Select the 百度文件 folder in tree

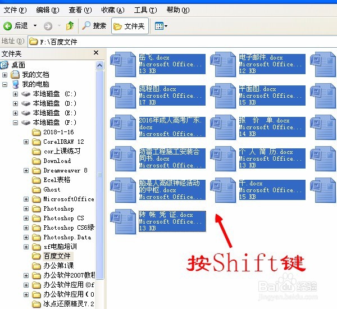click(x=57, y=256)
